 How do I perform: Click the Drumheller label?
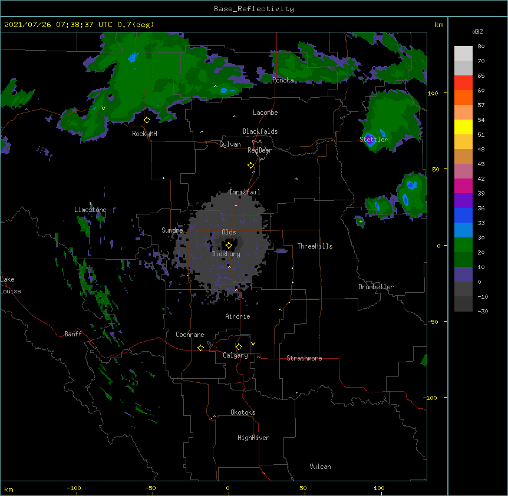click(376, 287)
